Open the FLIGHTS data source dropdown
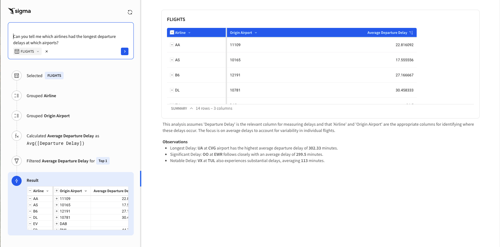The image size is (500, 247). click(x=27, y=51)
